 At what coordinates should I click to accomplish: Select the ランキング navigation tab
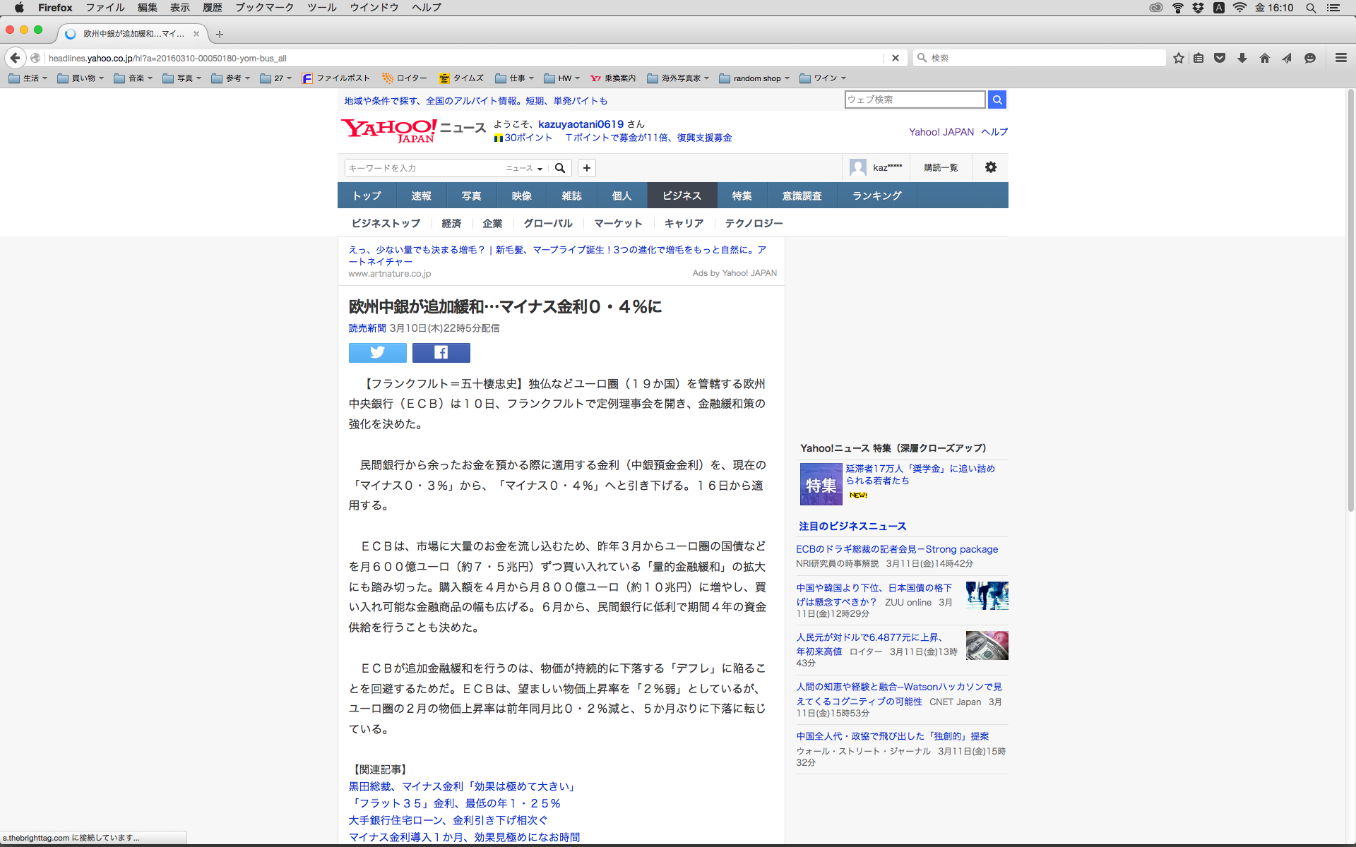pos(876,196)
